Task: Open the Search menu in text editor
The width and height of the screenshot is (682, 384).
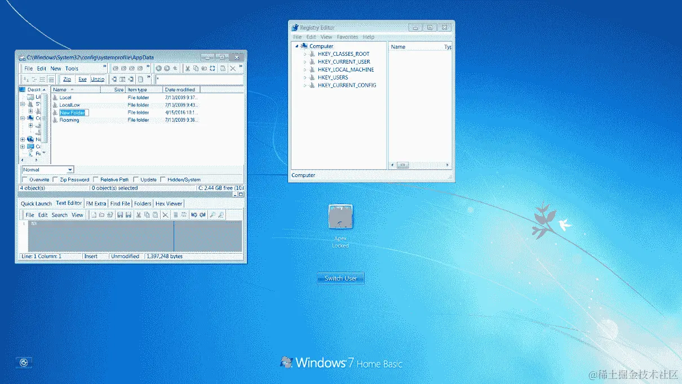Action: point(59,215)
